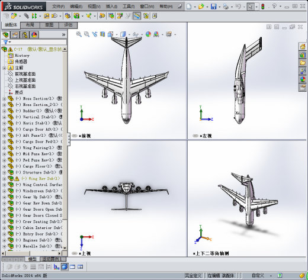The image size is (308, 280).
Task: Click the 自定义 units button in the status bar
Action: pyautogui.click(x=258, y=275)
